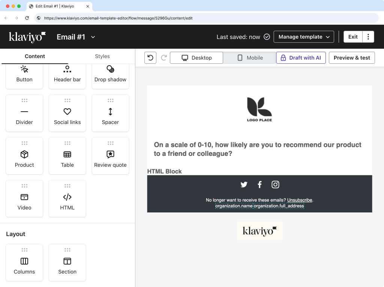Undo the last change
The image size is (384, 287).
pos(150,58)
